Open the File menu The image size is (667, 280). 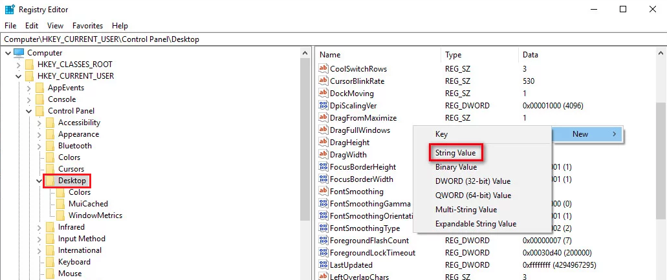point(10,25)
